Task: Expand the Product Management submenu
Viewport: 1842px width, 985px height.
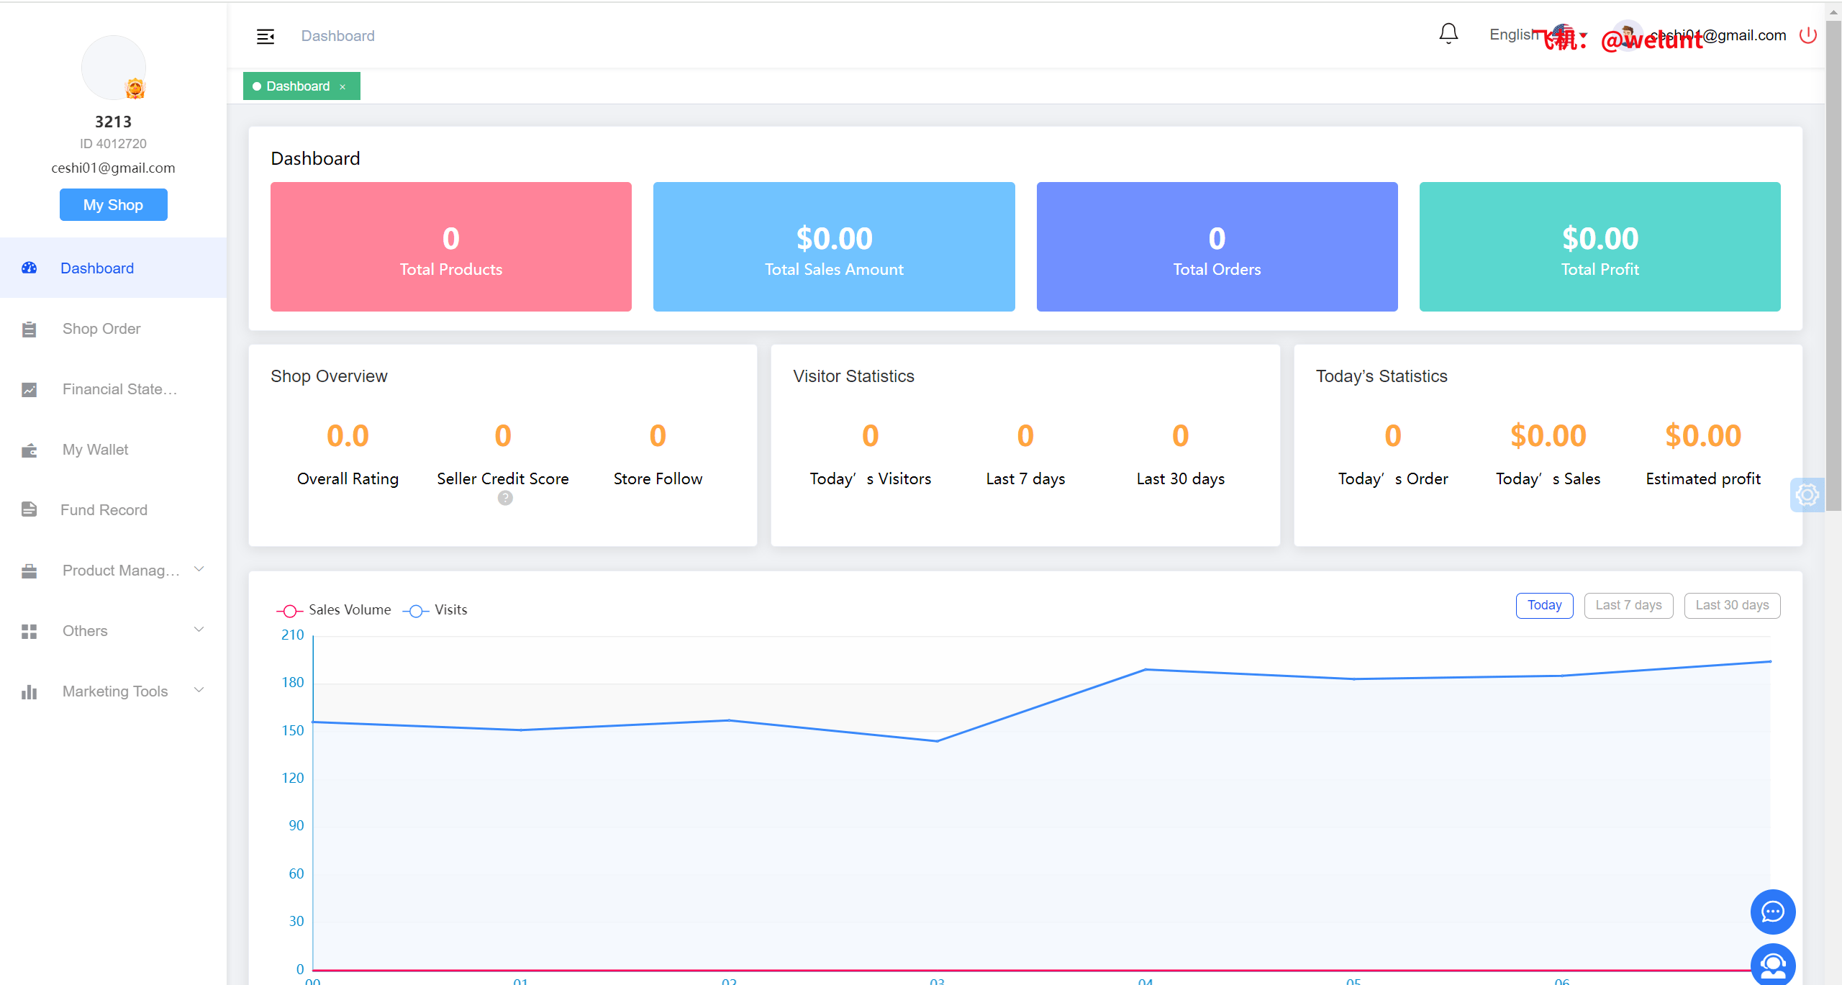Action: click(x=199, y=569)
